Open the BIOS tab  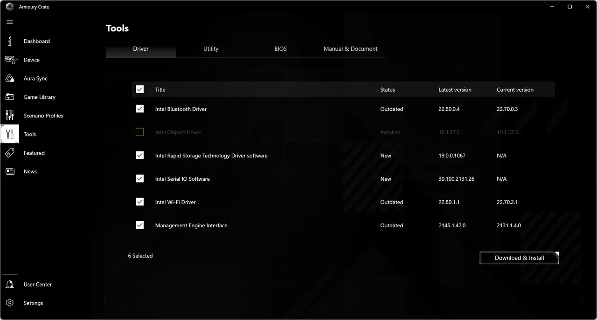[x=281, y=49]
